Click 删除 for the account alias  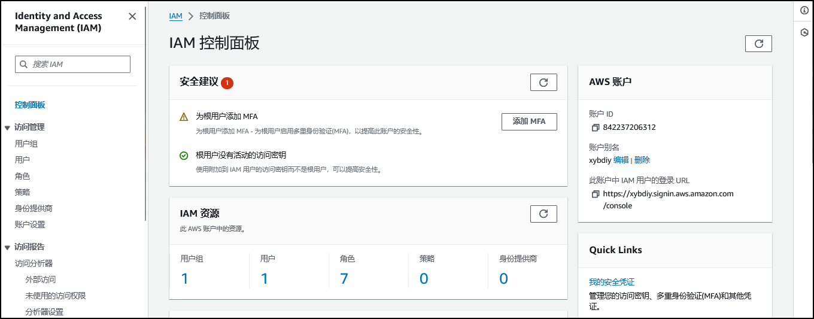[642, 160]
